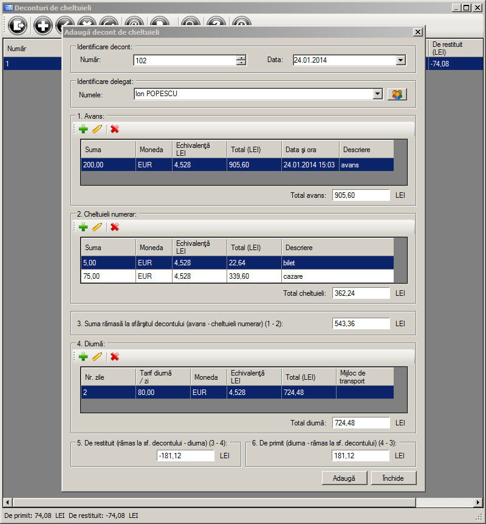Increase the Număr value with the up arrow
The height and width of the screenshot is (524, 486).
(241, 57)
